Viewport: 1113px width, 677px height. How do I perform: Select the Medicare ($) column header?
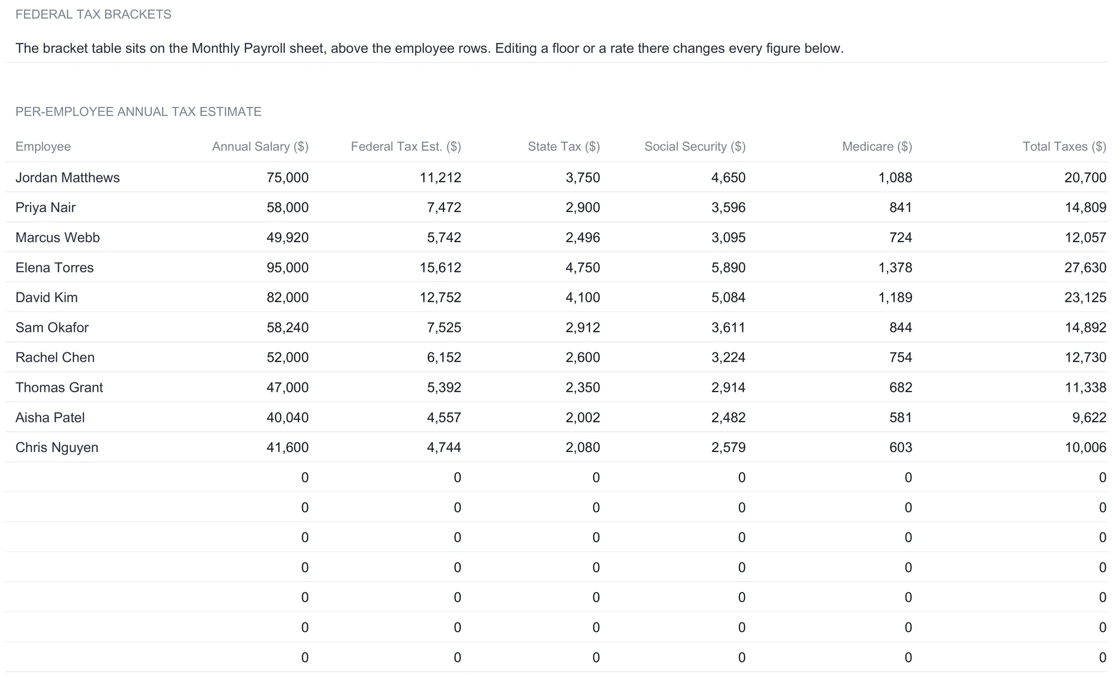point(878,146)
